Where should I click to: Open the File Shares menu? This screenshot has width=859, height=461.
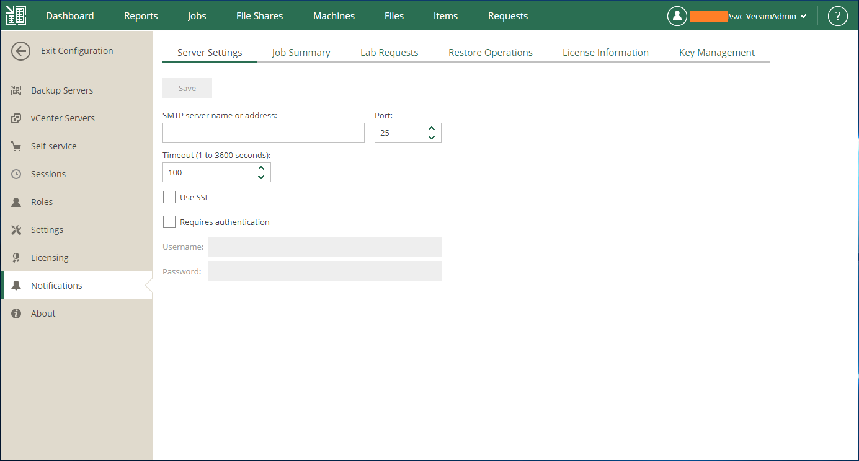(260, 16)
